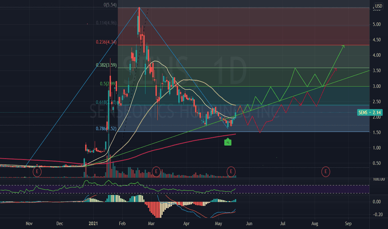This screenshot has height=229, width=388.
Task: Open the earnings marker near November
Action: (x=37, y=171)
